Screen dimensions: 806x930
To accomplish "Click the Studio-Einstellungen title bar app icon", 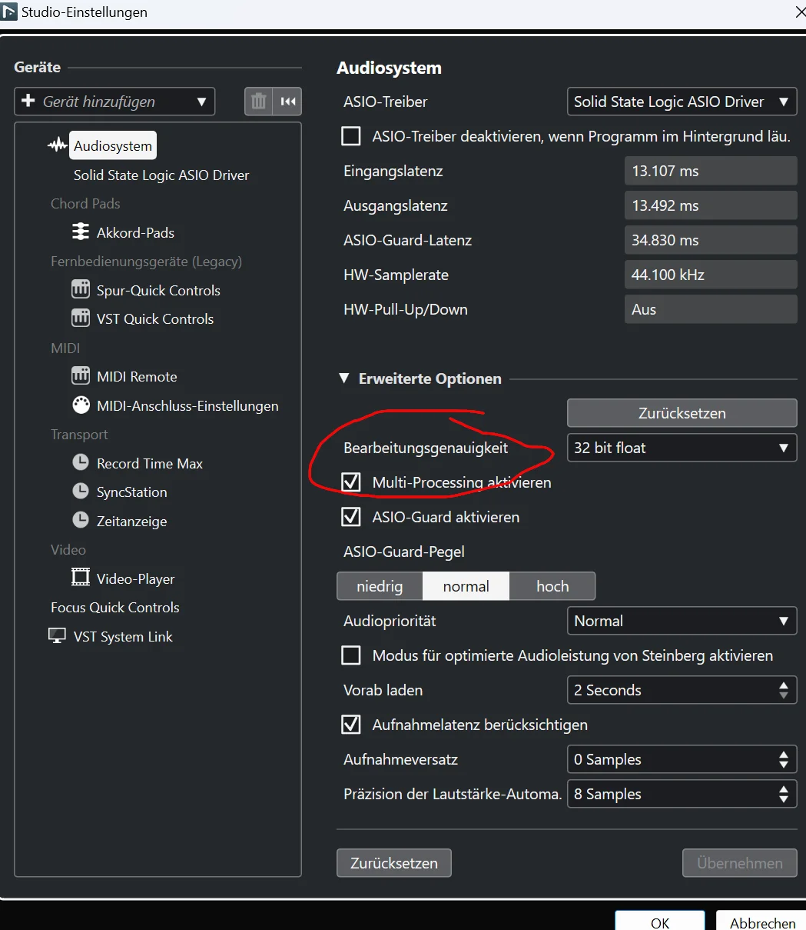I will [9, 12].
